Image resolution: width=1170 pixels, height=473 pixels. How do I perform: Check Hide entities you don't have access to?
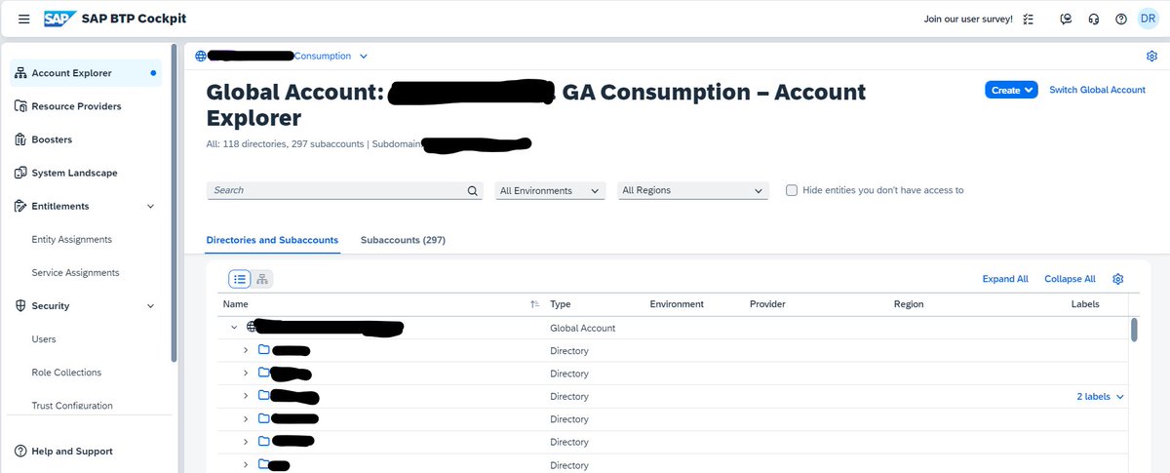(792, 190)
